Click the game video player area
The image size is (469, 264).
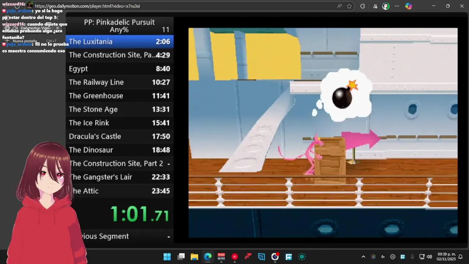pyautogui.click(x=323, y=133)
